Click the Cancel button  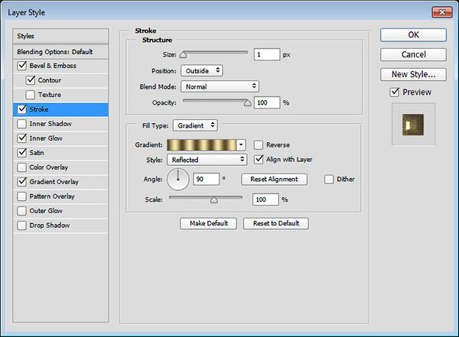pyautogui.click(x=413, y=54)
